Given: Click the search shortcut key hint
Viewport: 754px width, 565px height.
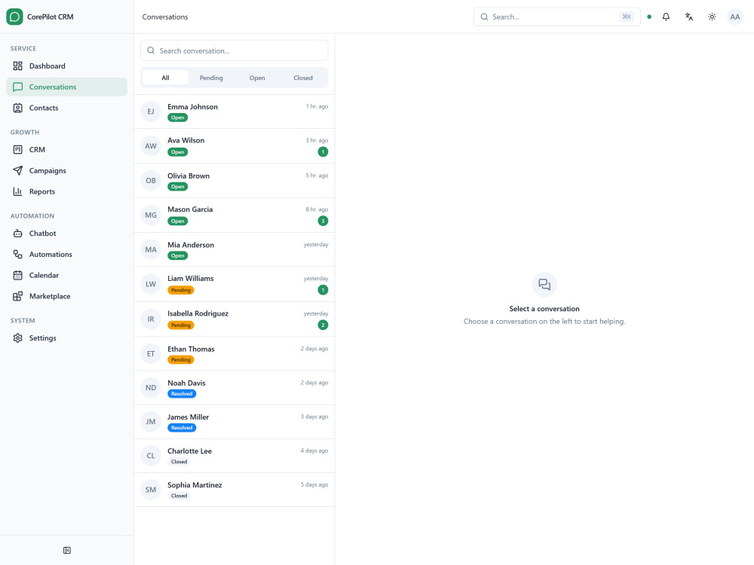Looking at the screenshot, I should [627, 17].
